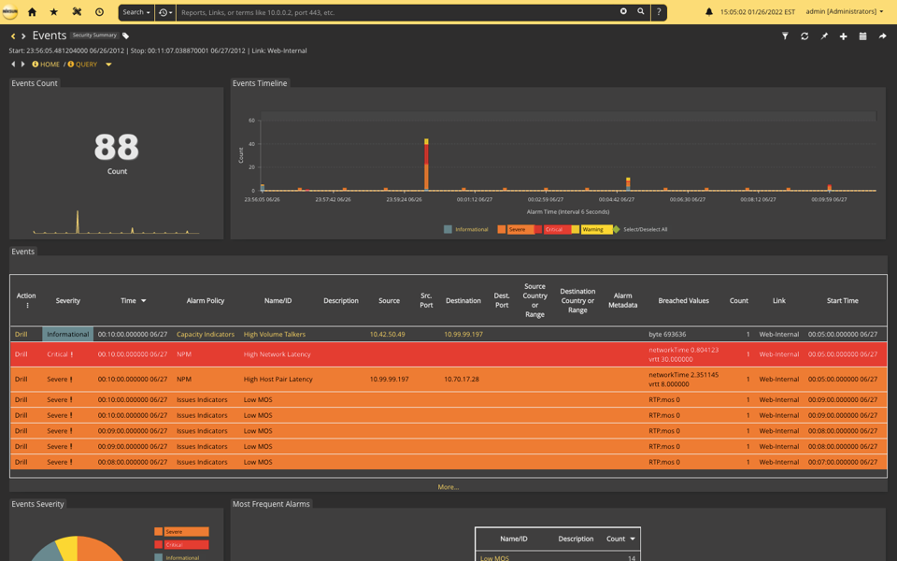Drill into the High Network Latency event
Viewport: 897px width, 561px height.
[21, 354]
